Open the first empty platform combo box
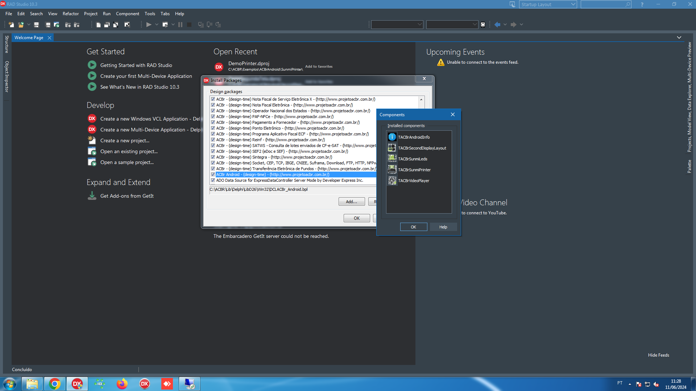Image resolution: width=696 pixels, height=391 pixels. [x=397, y=25]
